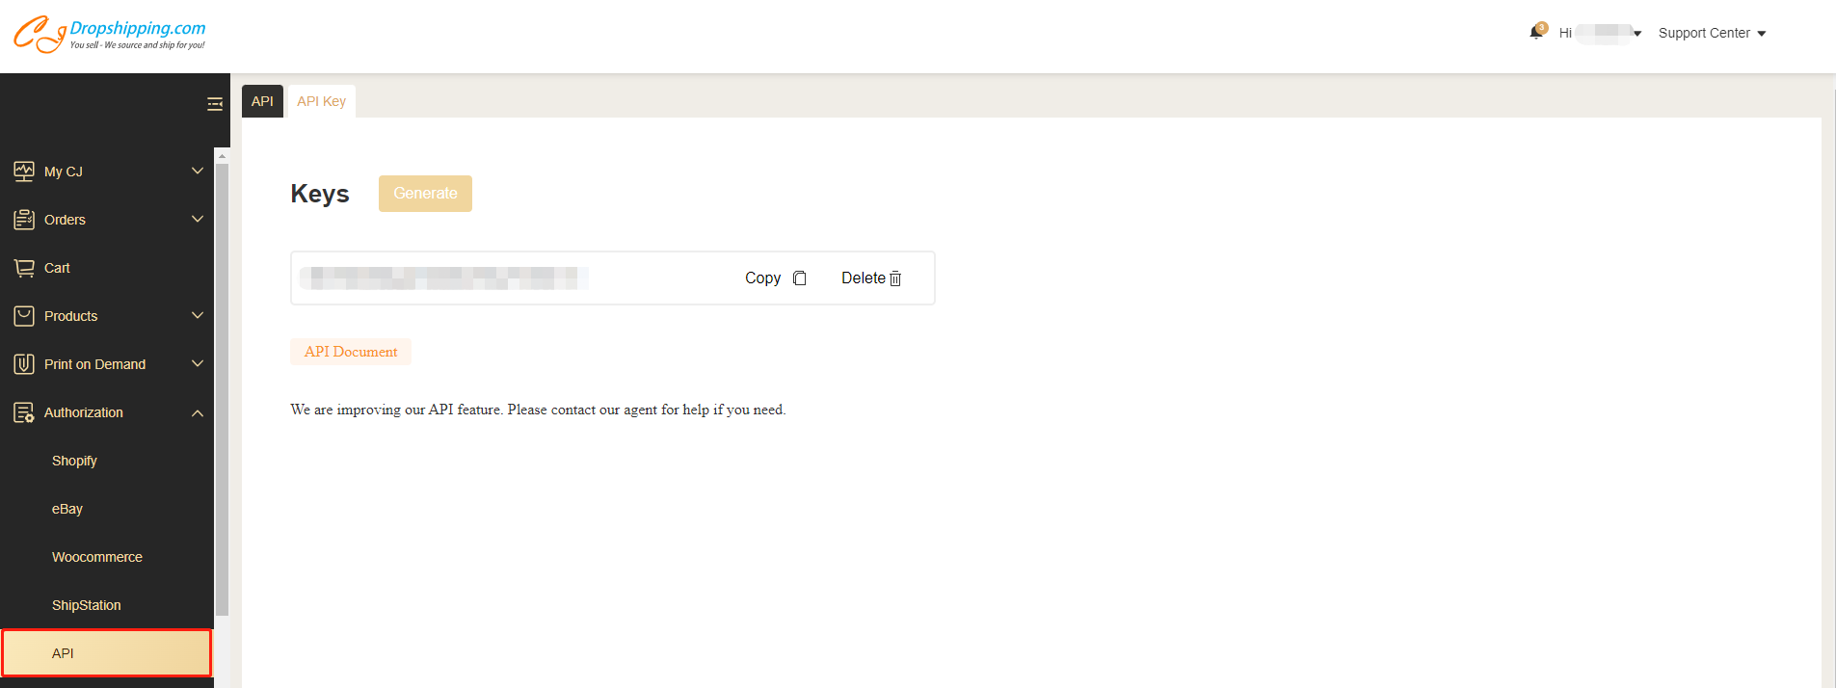Collapse the Authorization section chevron

tap(198, 412)
